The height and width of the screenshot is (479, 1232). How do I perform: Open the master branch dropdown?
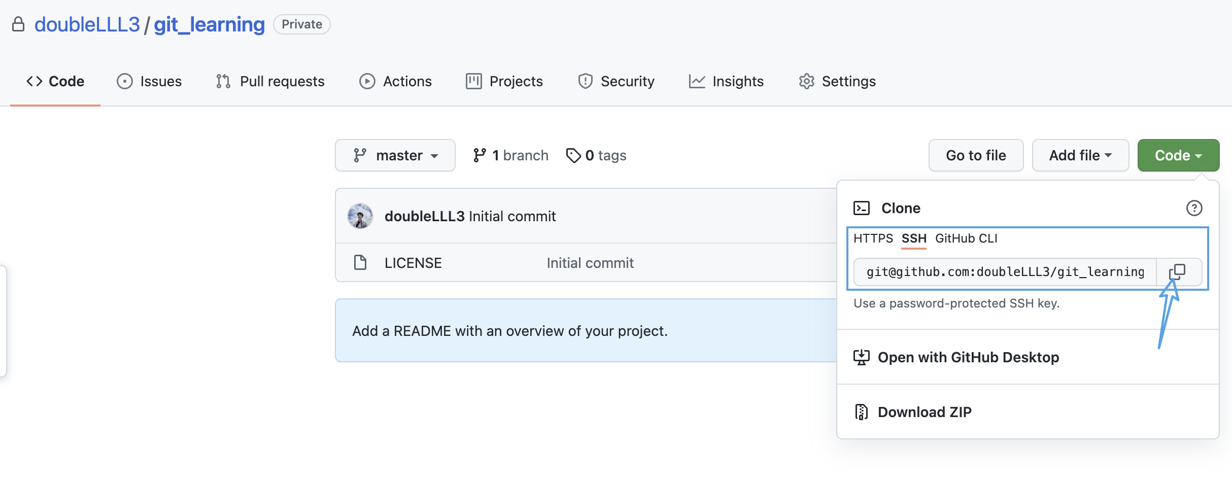point(395,155)
